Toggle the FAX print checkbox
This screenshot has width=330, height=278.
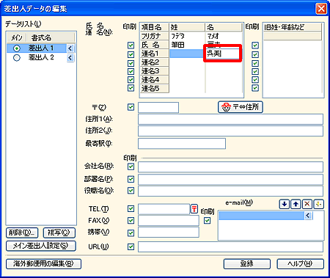[131, 221]
